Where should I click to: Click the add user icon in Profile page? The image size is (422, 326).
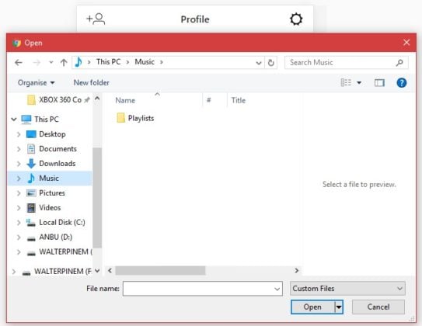click(96, 19)
